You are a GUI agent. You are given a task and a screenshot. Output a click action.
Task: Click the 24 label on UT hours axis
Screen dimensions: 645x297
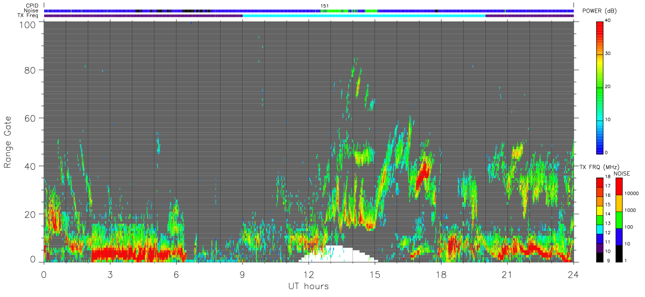coord(573,275)
